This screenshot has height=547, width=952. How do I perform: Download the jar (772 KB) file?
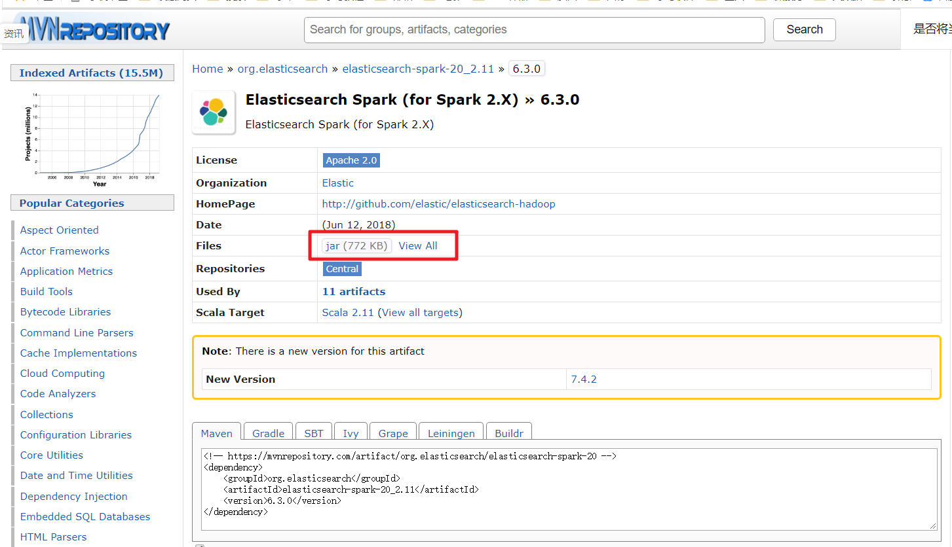(x=356, y=246)
